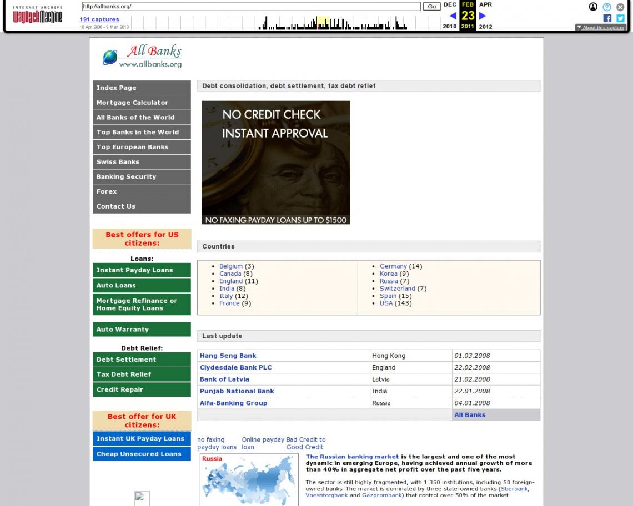Image resolution: width=633 pixels, height=506 pixels.
Task: Open the Wayback help icon
Action: point(607,7)
